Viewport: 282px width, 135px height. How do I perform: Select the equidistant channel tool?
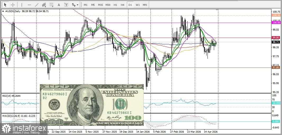44,5
